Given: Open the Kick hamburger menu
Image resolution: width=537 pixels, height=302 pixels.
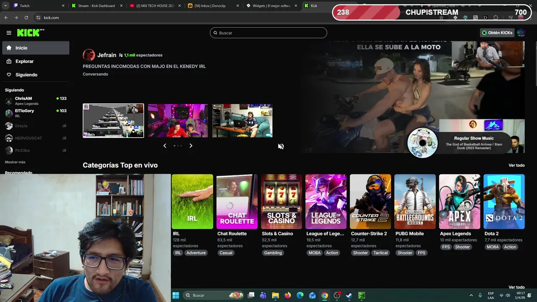Looking at the screenshot, I should click(x=9, y=33).
